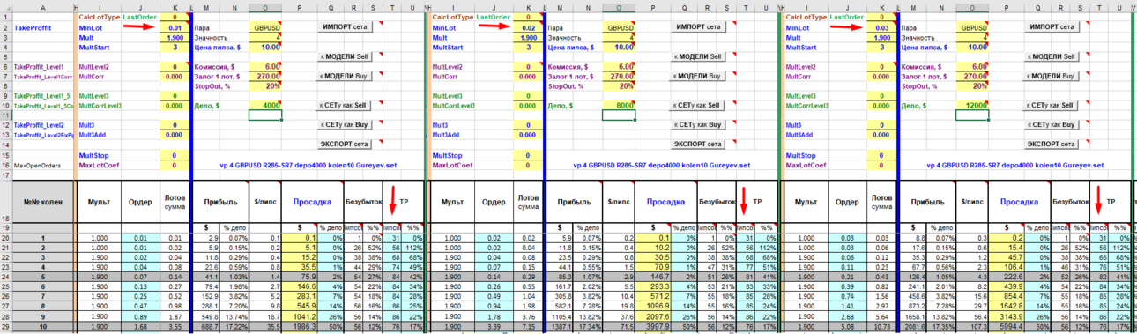Click к МОДЕЛИ Sell in the depo 12000 panel

1052,56
